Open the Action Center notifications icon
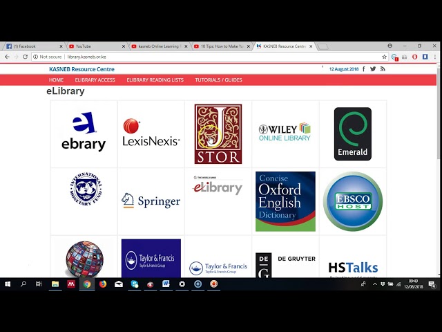This screenshot has width=442, height=332. [x=432, y=284]
